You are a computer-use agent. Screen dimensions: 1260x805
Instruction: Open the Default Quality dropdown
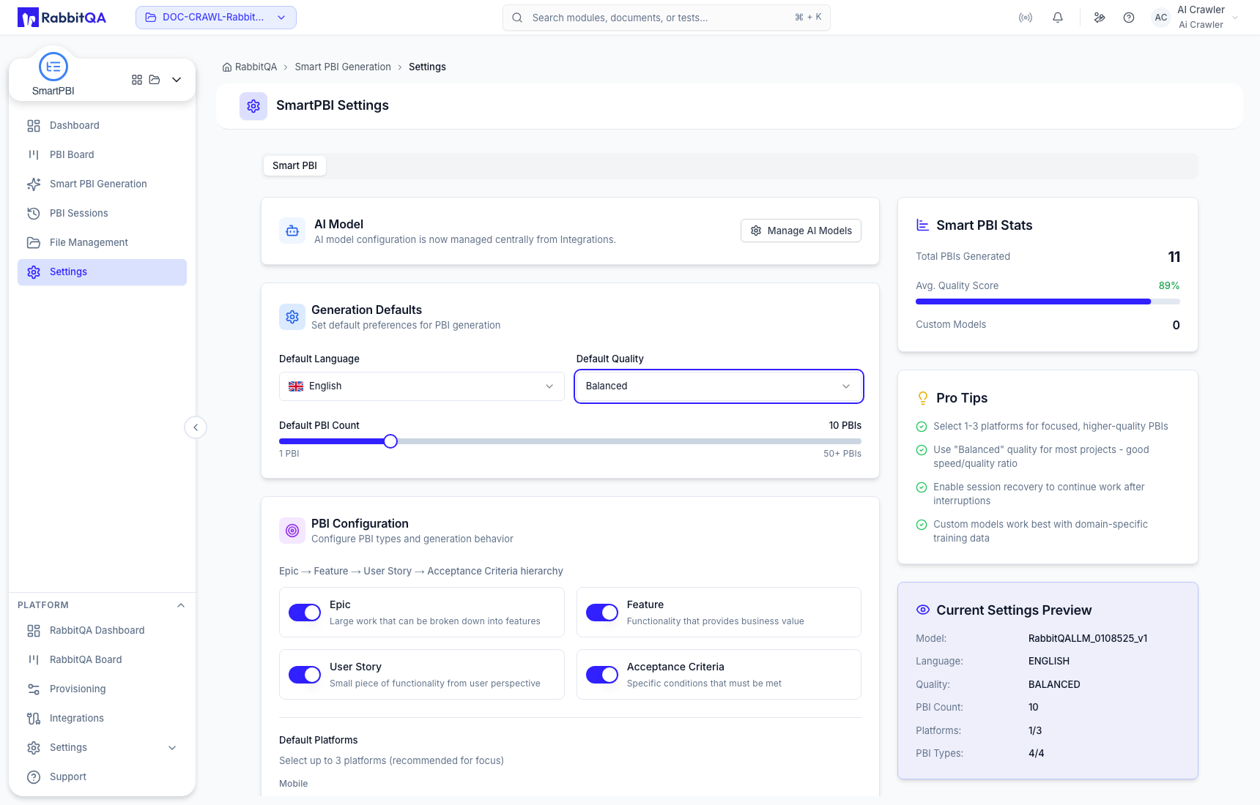click(719, 386)
